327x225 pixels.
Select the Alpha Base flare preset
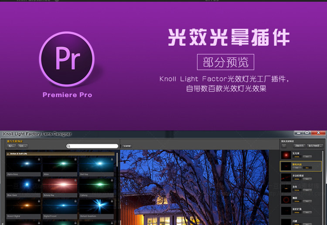[24, 165]
